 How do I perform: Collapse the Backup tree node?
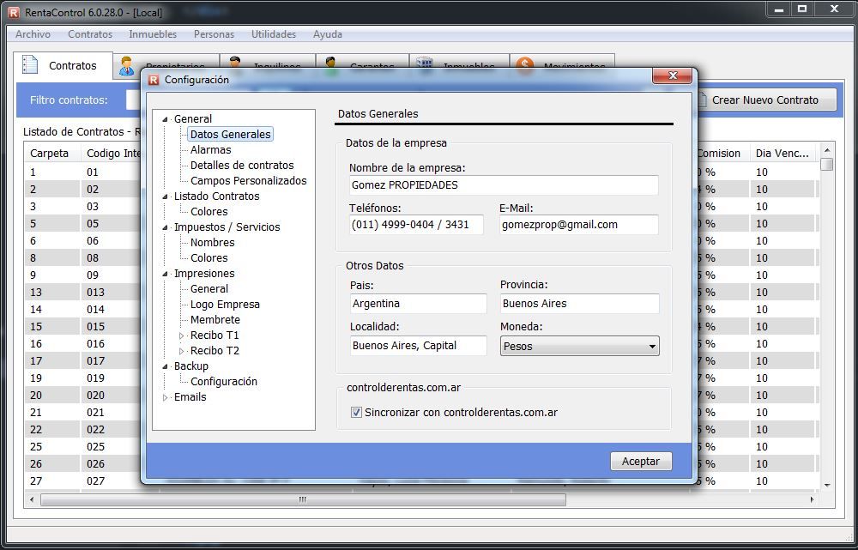(166, 366)
